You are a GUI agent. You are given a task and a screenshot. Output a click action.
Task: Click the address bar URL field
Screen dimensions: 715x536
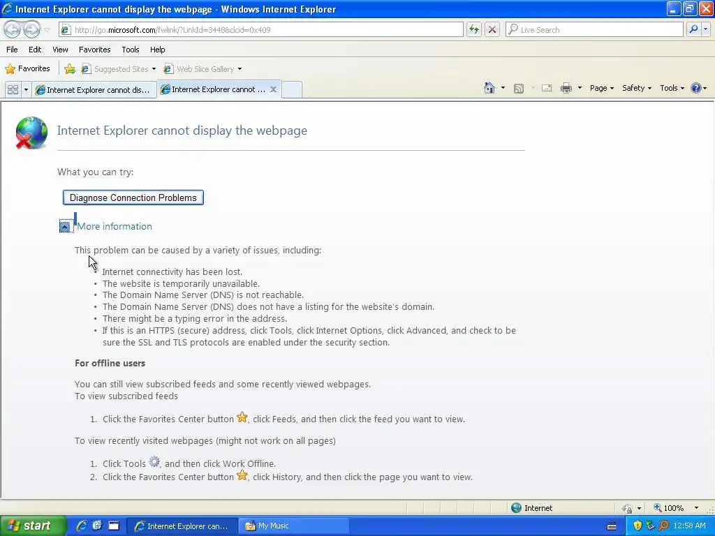261,29
